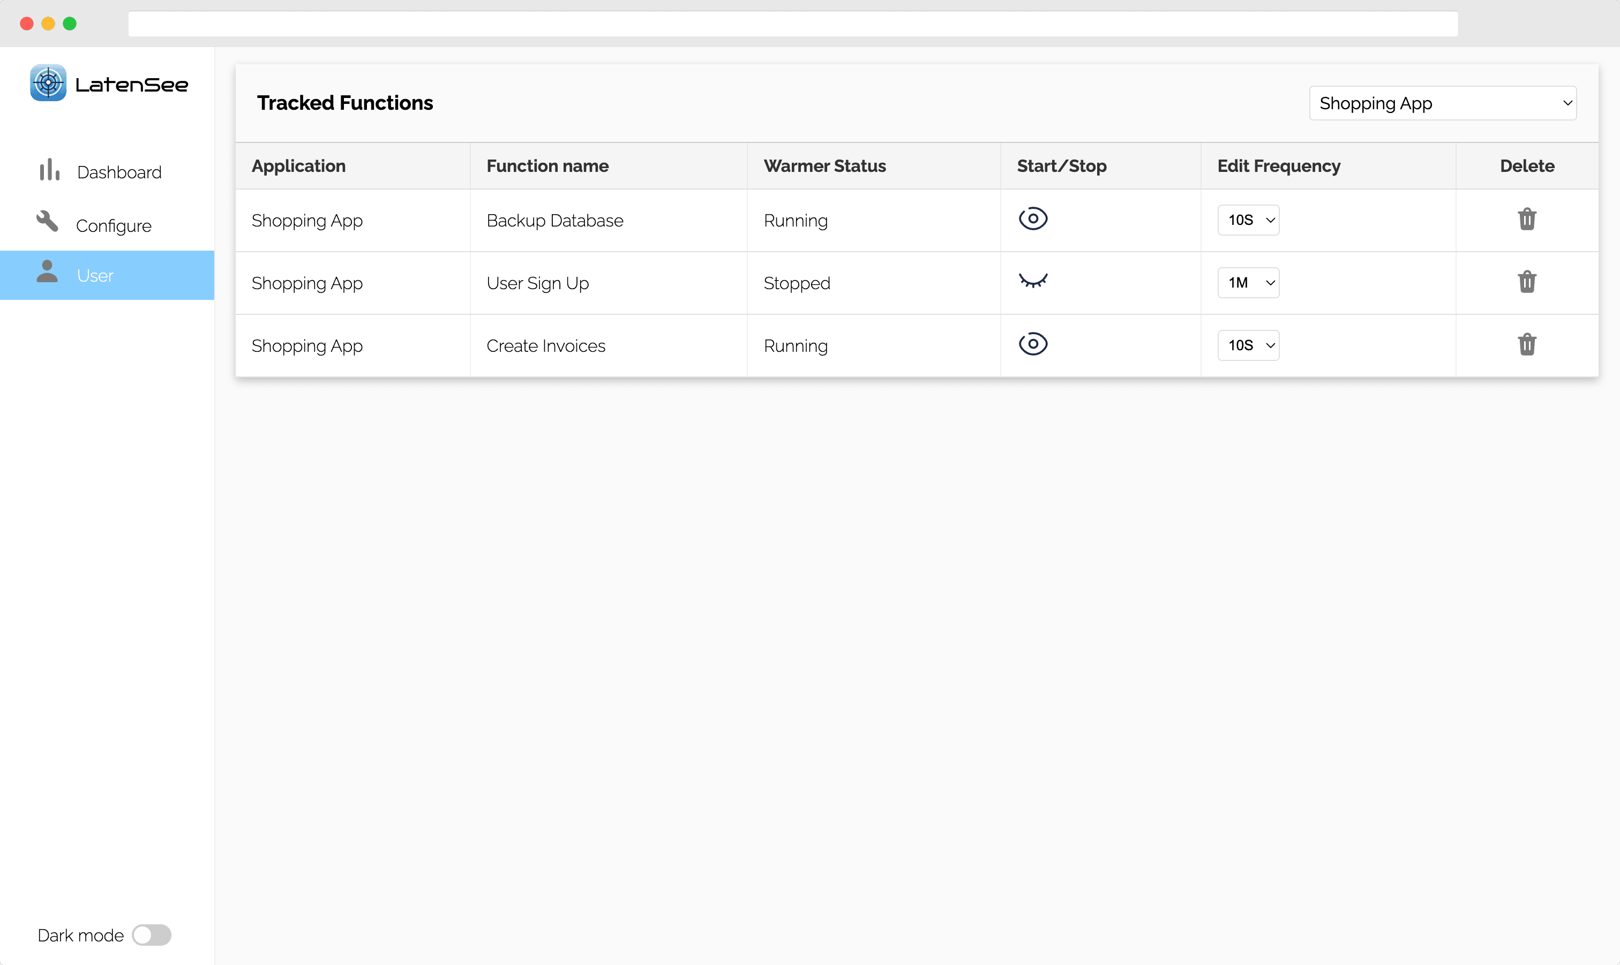The image size is (1620, 965).
Task: Open the Configure page
Action: tap(114, 225)
